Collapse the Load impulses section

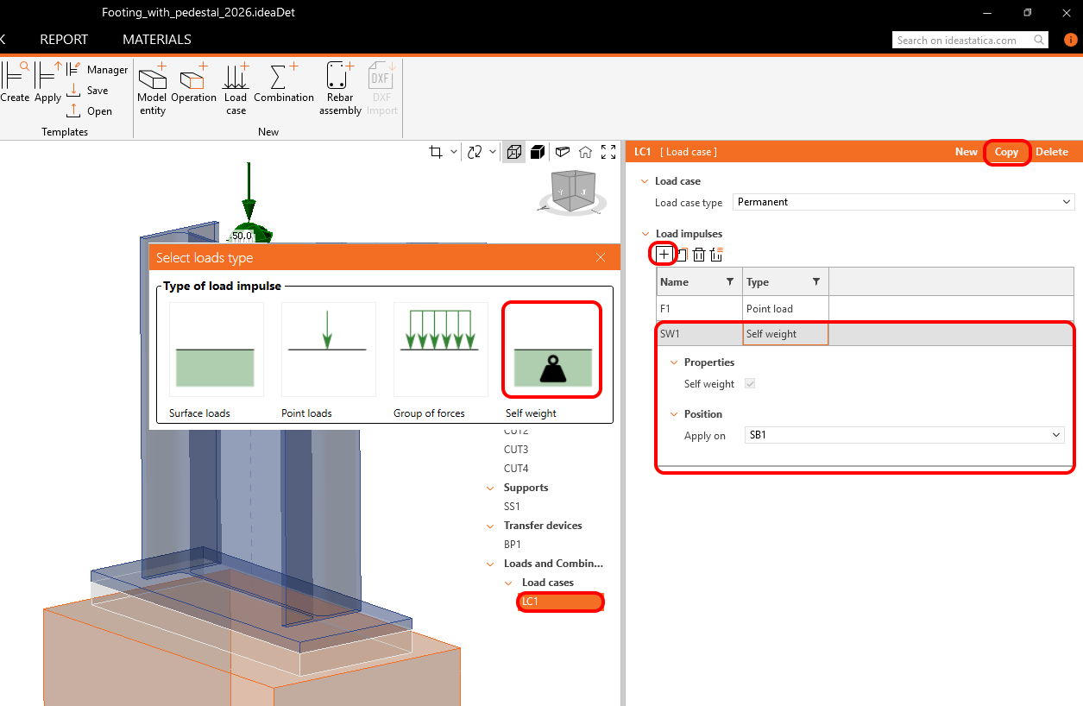click(x=645, y=234)
